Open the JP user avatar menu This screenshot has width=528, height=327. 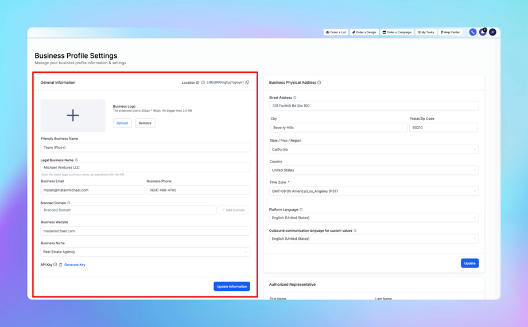coord(492,32)
